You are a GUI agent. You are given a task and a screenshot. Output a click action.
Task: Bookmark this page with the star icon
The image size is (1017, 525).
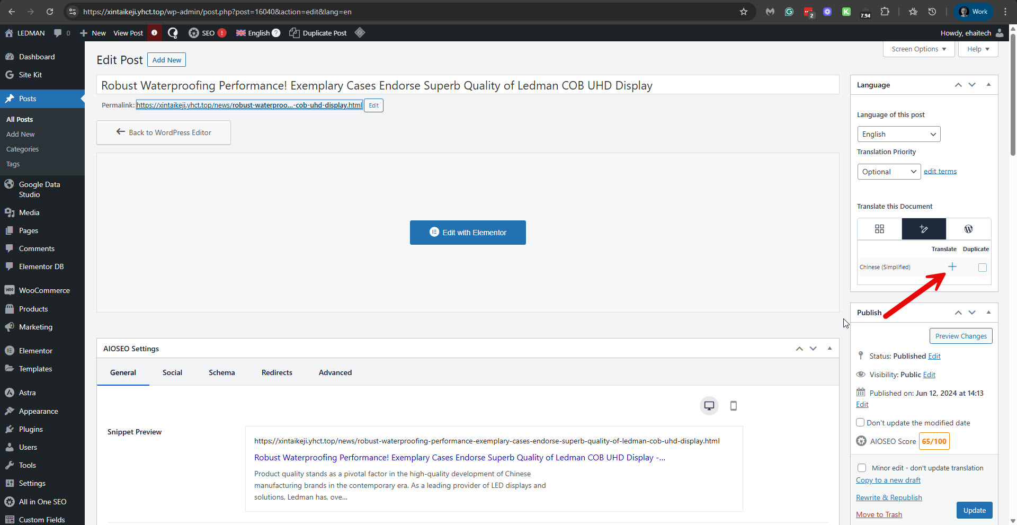(743, 12)
